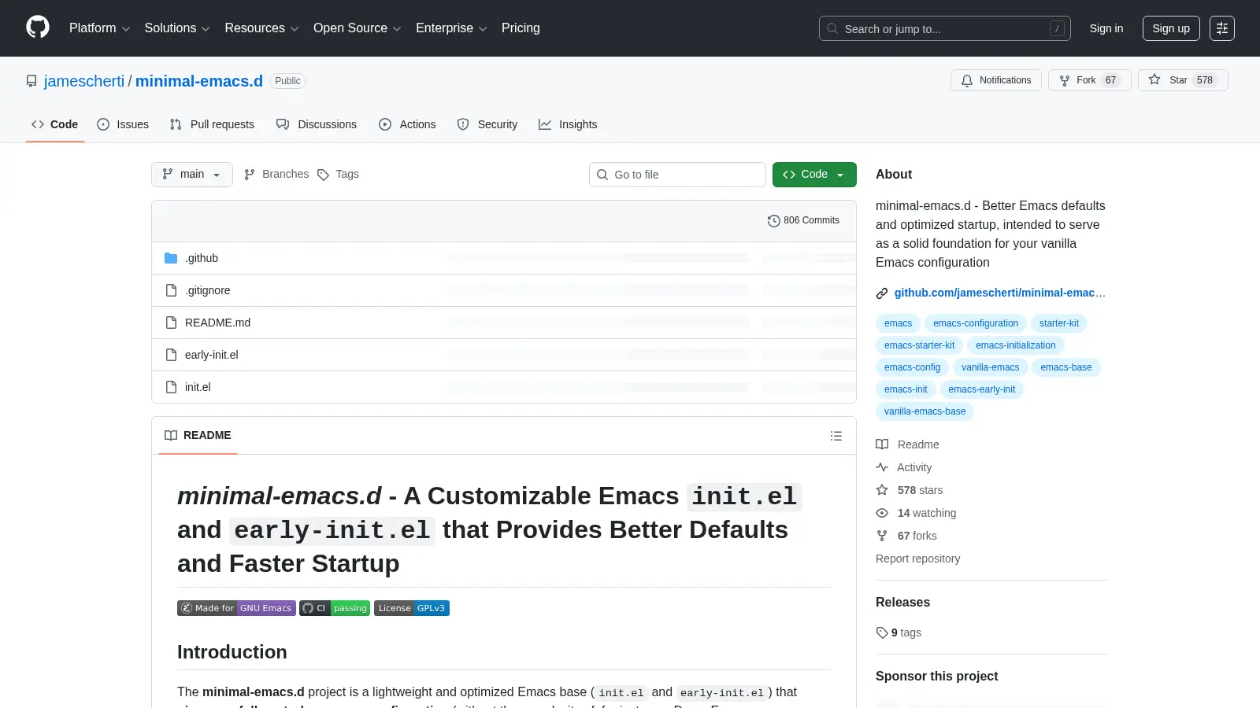Viewport: 1260px width, 708px height.
Task: Click the emacs-configuration topic tag
Action: coord(976,323)
